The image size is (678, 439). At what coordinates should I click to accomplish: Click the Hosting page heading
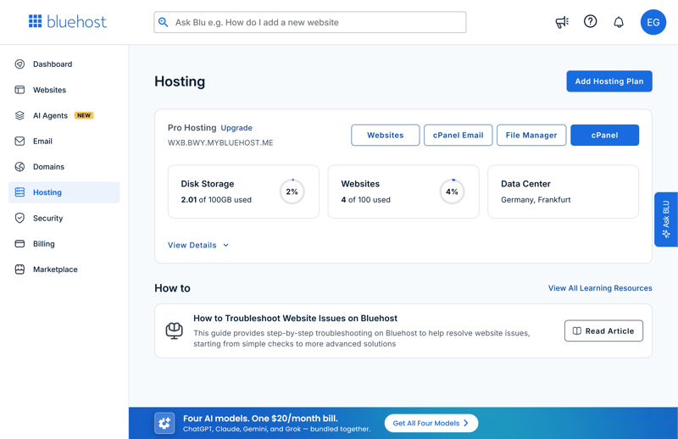click(180, 81)
